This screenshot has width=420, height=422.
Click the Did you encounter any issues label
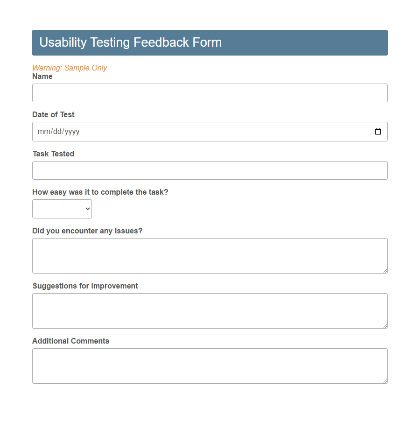87,231
